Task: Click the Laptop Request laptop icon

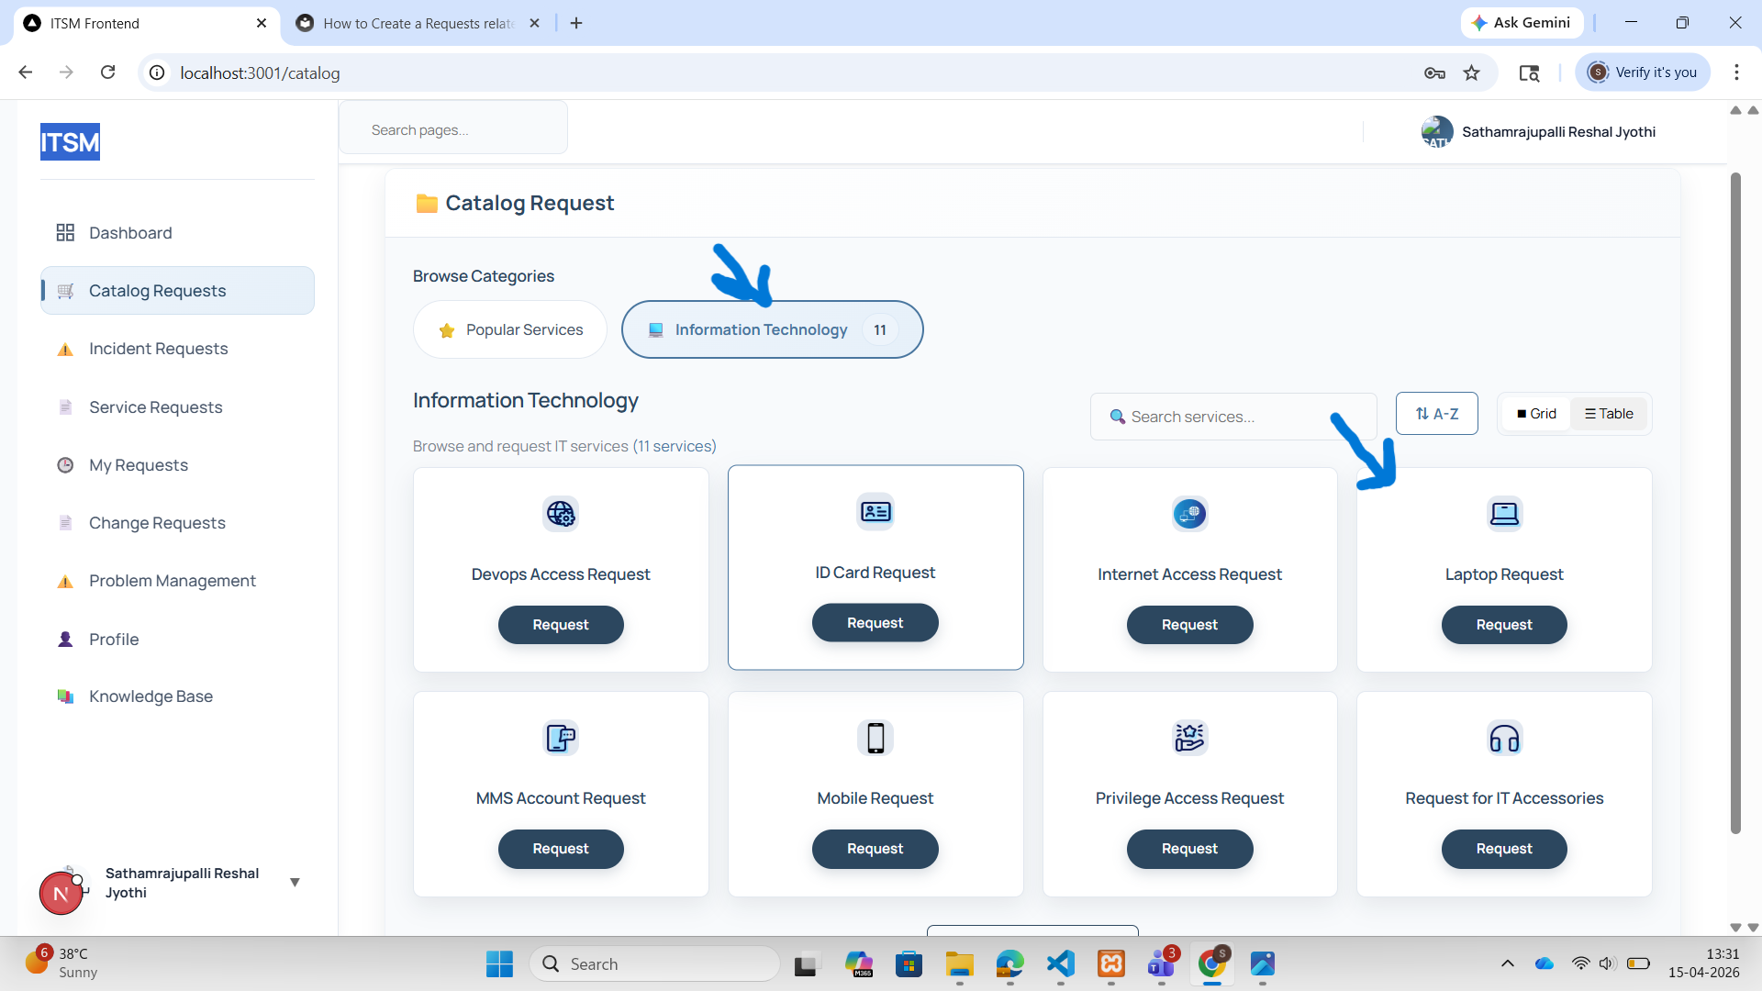Action: [1504, 514]
